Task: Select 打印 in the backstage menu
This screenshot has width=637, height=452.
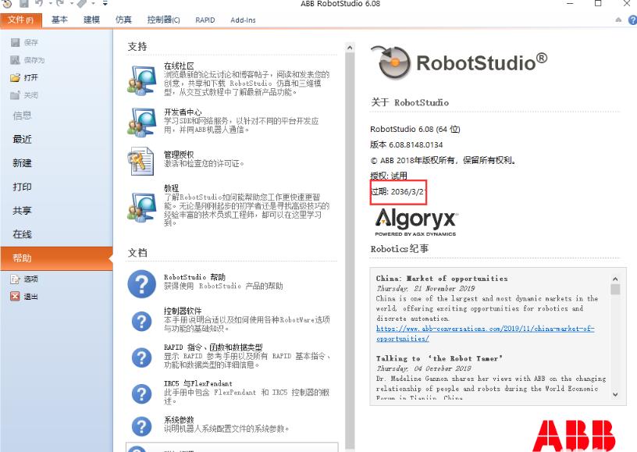Action: click(x=22, y=187)
